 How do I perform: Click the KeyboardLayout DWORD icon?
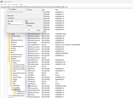(29, 40)
